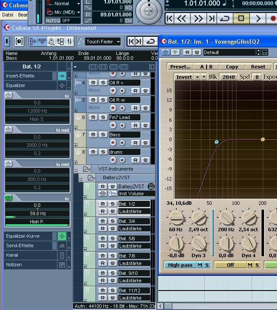Open the Datei menu
The width and height of the screenshot is (277, 310).
click(8, 15)
